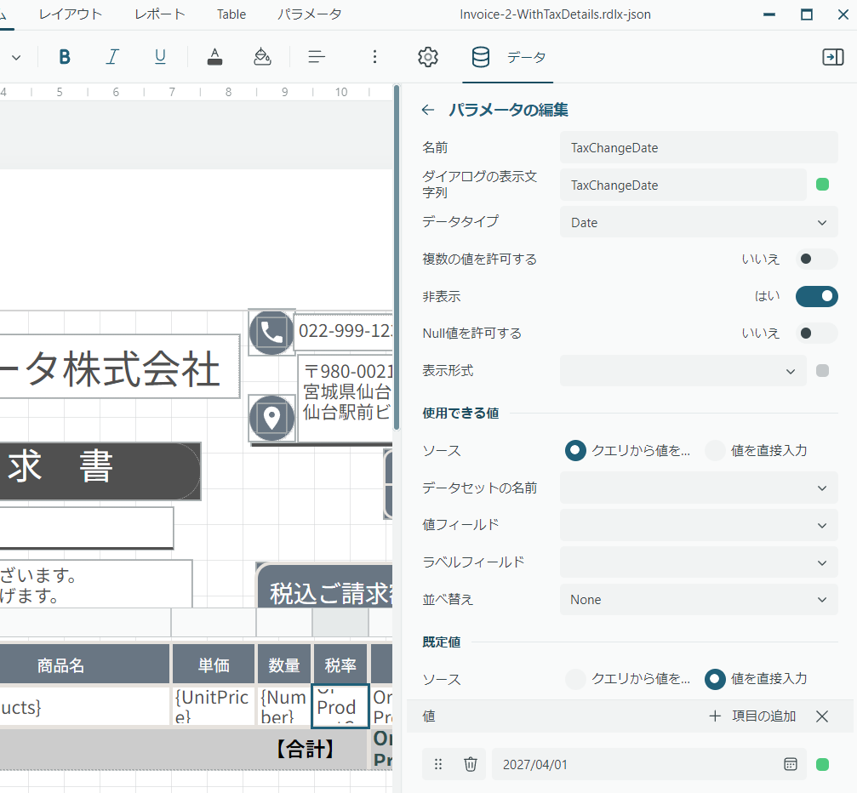Edit the 名前 field
Viewport: 857px width, 793px height.
click(699, 147)
